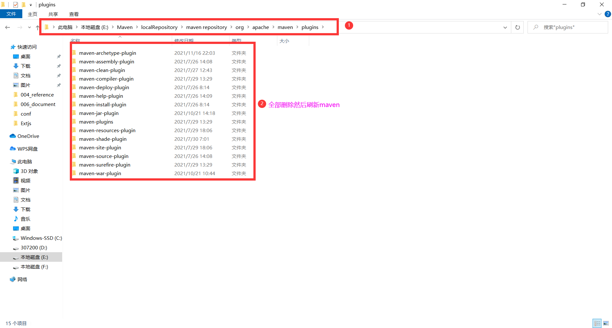Open the 307200 (D:) drive
Screen dimensions: 612x328
coord(34,247)
